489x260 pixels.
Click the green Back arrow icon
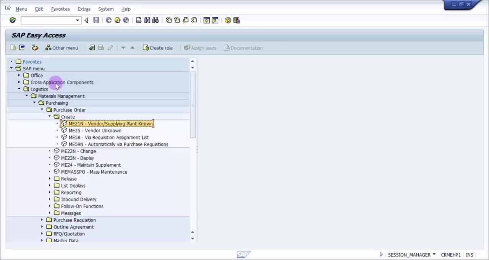coord(109,20)
